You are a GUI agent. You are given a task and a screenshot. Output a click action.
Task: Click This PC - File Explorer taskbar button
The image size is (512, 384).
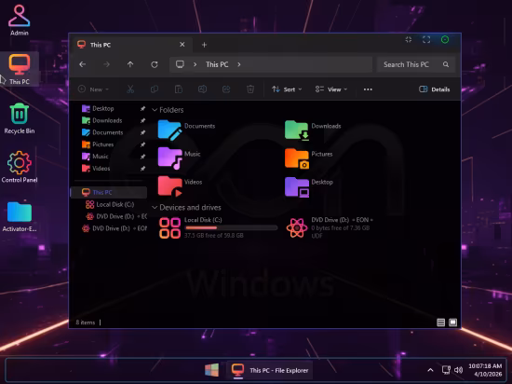point(269,370)
